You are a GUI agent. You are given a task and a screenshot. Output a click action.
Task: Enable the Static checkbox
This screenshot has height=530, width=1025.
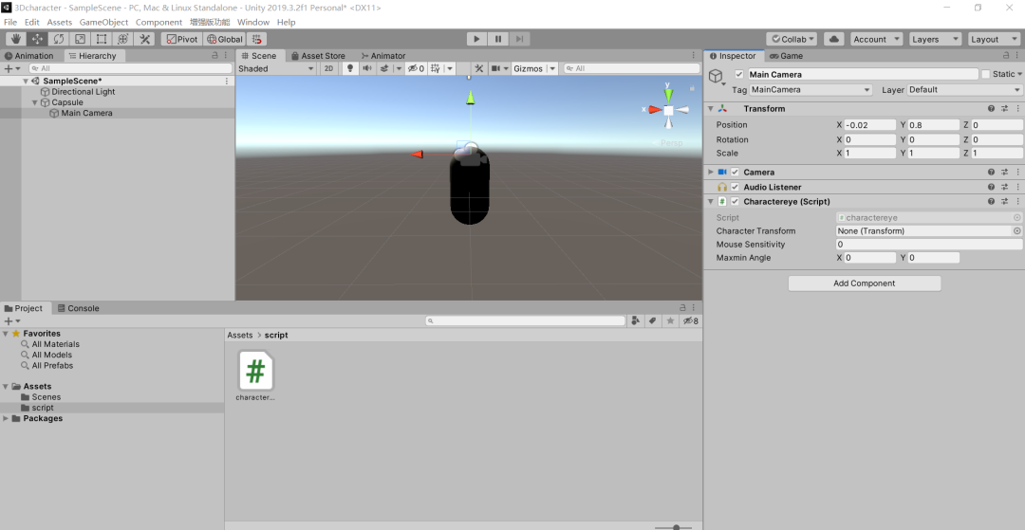[986, 74]
